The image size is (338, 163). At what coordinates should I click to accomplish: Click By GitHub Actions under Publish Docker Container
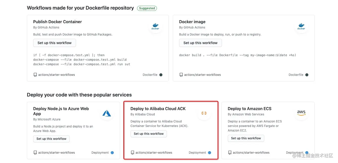pos(46,27)
